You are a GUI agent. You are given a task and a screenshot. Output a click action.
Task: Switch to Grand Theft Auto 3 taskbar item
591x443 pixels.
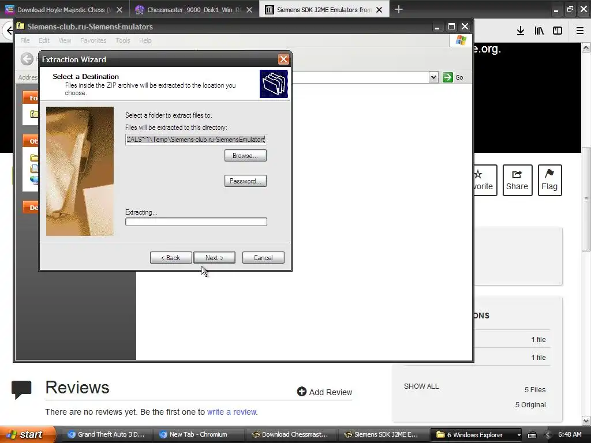click(106, 434)
